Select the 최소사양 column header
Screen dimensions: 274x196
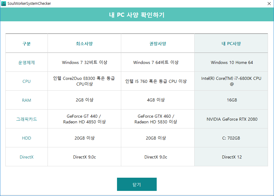tap(84, 44)
